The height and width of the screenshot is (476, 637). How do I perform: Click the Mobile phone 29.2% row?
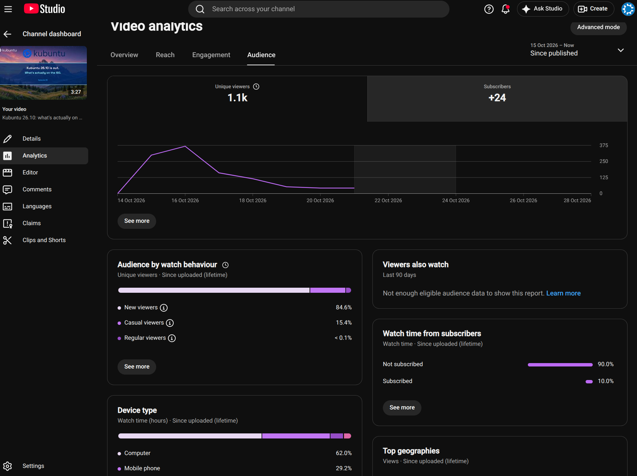[235, 468]
